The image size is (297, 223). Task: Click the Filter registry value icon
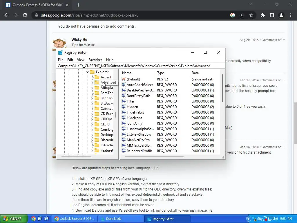pos(124,101)
